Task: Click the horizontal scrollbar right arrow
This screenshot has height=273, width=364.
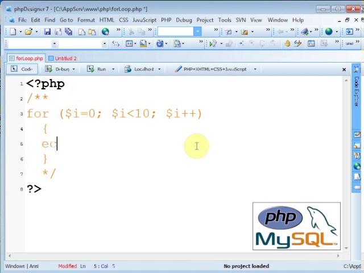Action: (x=338, y=256)
